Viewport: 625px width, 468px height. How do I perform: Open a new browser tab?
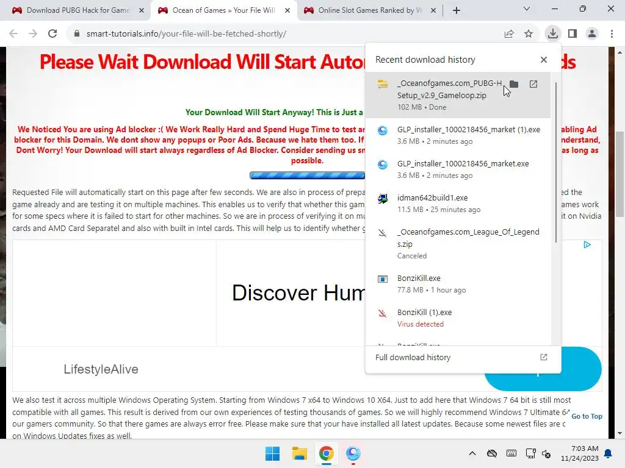click(x=457, y=10)
